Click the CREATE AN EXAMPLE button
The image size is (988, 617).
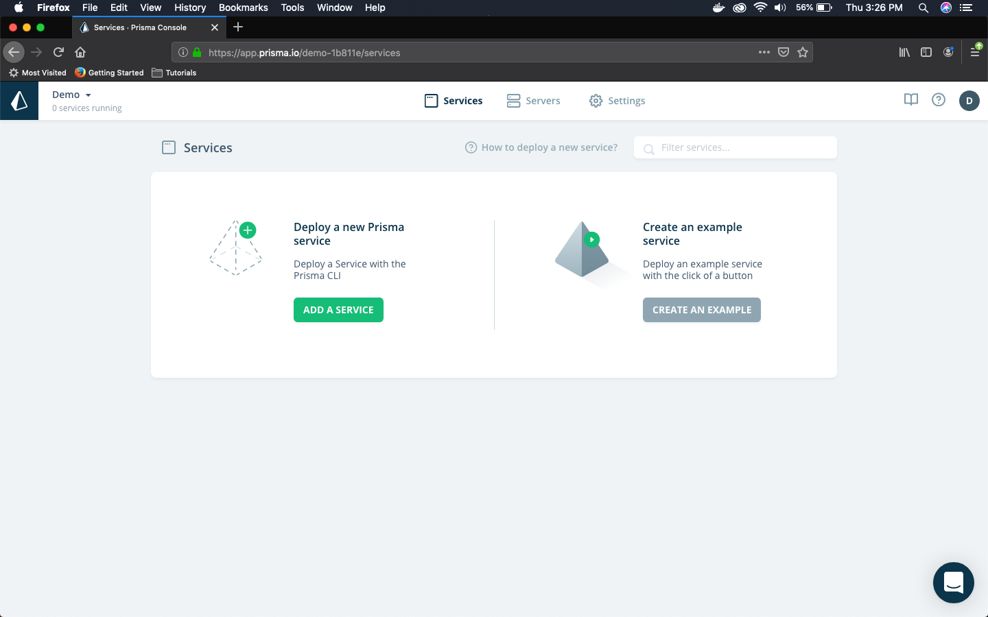702,310
